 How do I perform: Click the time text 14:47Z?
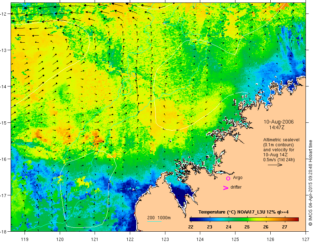click(277, 127)
